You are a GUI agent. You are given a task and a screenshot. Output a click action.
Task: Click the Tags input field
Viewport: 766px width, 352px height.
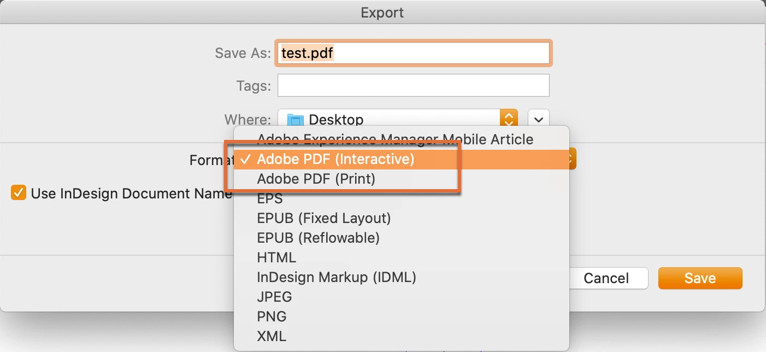[414, 86]
